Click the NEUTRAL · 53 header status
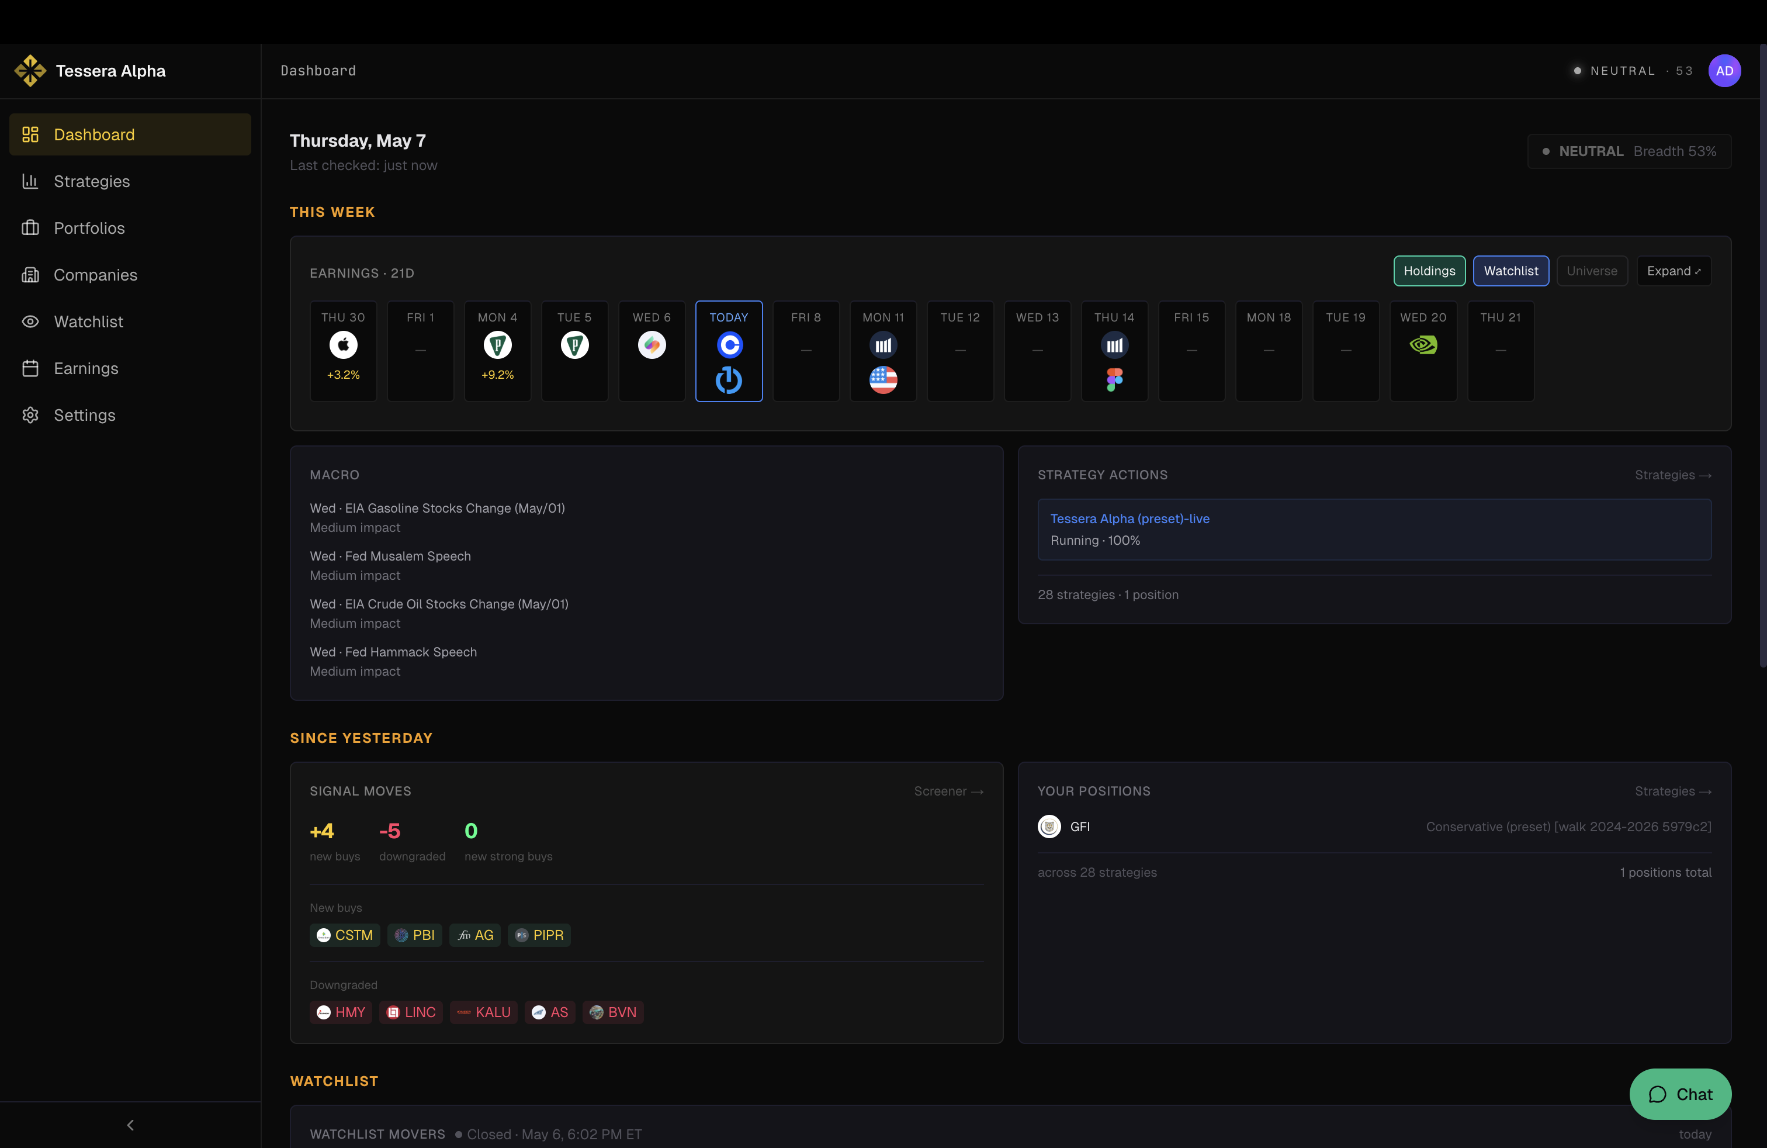 tap(1633, 71)
